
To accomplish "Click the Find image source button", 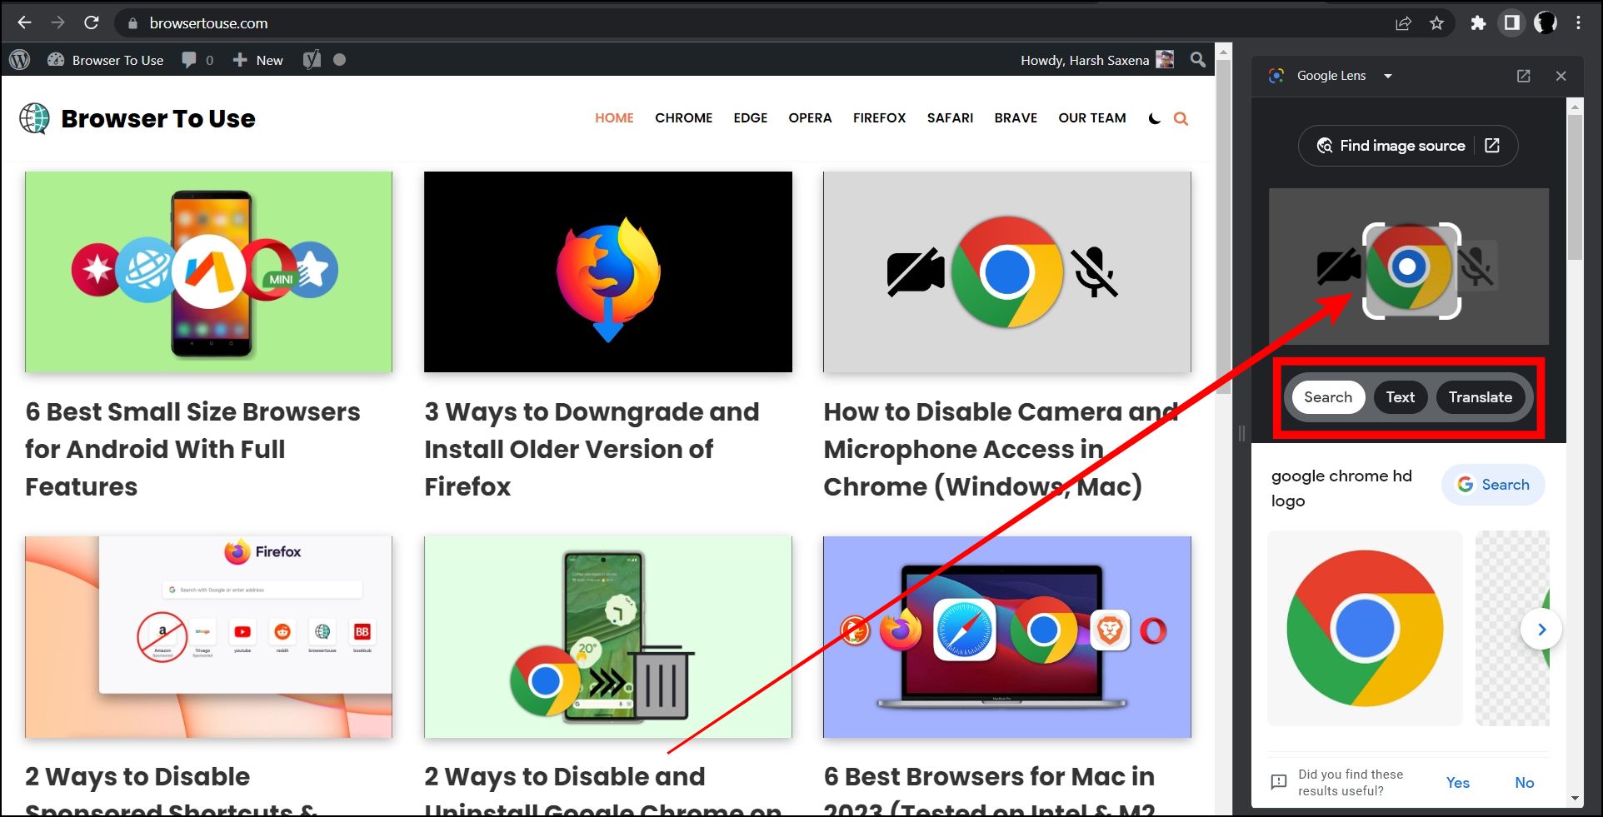I will coord(1407,146).
